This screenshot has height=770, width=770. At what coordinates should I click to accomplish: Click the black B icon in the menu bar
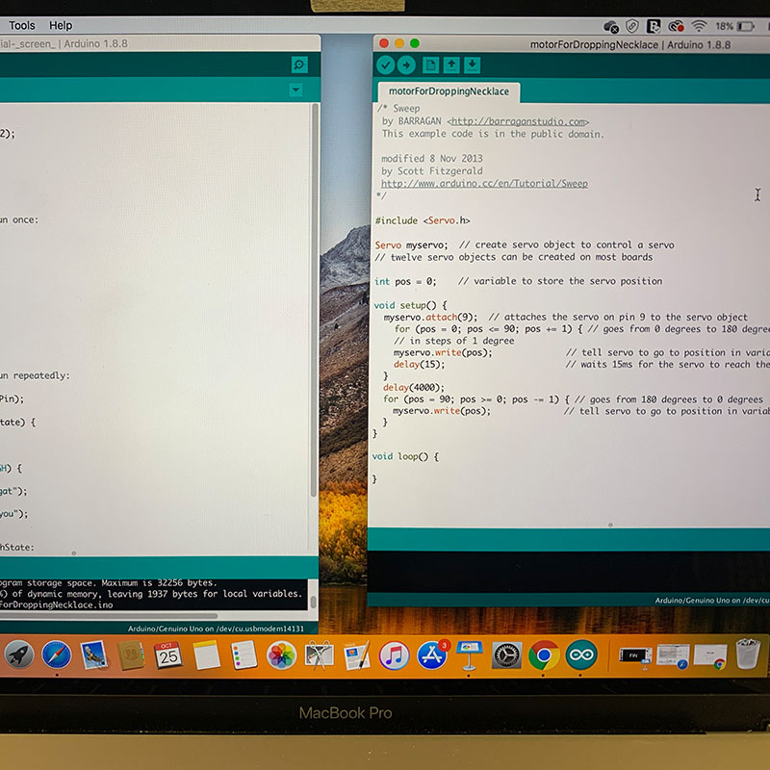click(x=654, y=26)
